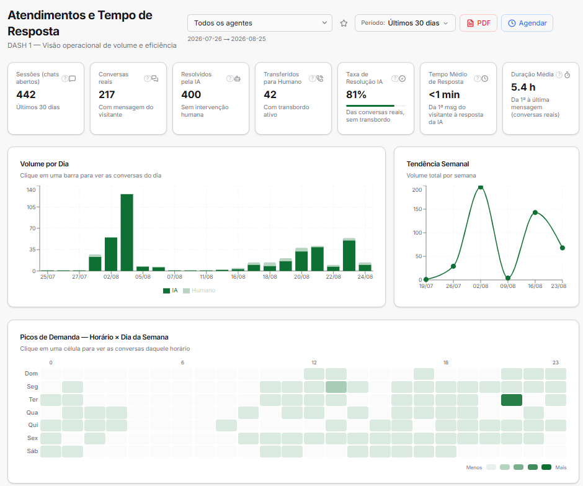
Task: Show help for Resolvidos pela IA card
Action: coord(229,78)
